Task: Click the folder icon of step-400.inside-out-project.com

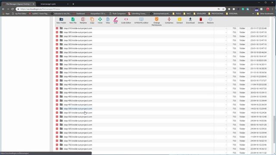Action: click(x=61, y=76)
